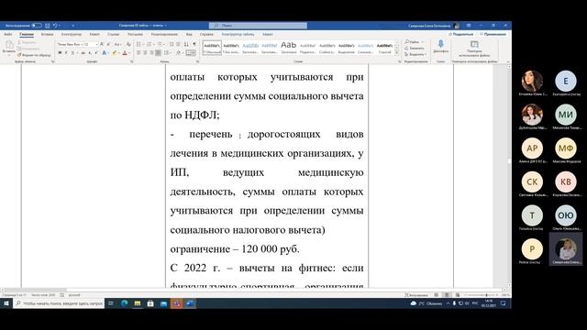
Task: Open the Review (Рецензирование) tab
Action: coord(164,35)
